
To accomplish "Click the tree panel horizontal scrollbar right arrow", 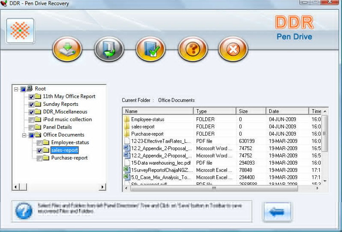I will click(x=102, y=187).
